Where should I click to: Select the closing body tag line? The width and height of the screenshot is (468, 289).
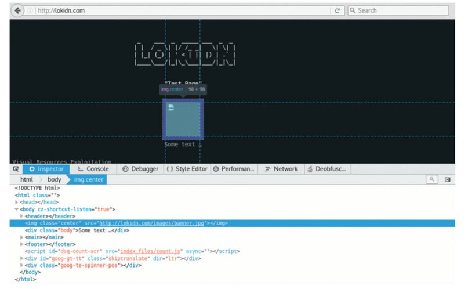point(30,272)
